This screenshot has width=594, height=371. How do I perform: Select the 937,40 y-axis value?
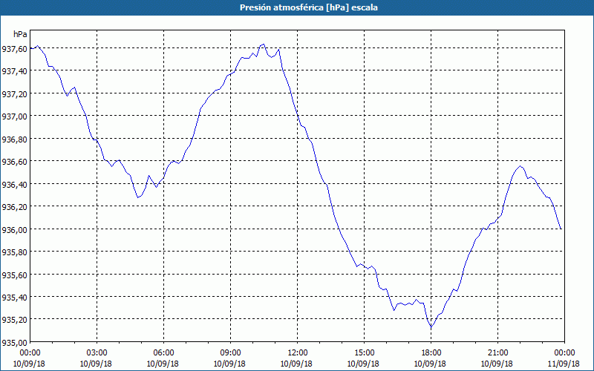pos(14,71)
